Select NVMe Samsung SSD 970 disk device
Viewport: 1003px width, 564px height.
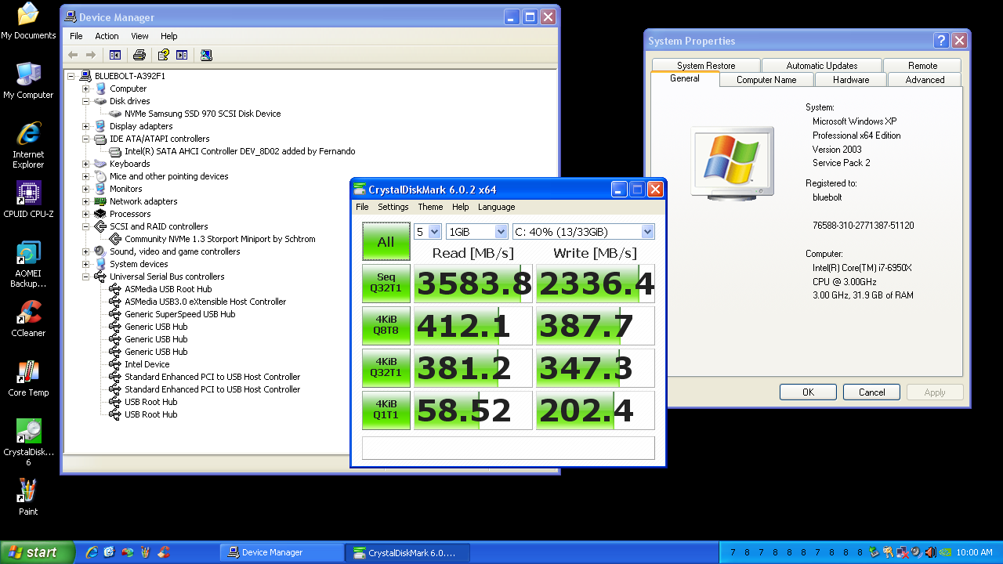point(202,114)
